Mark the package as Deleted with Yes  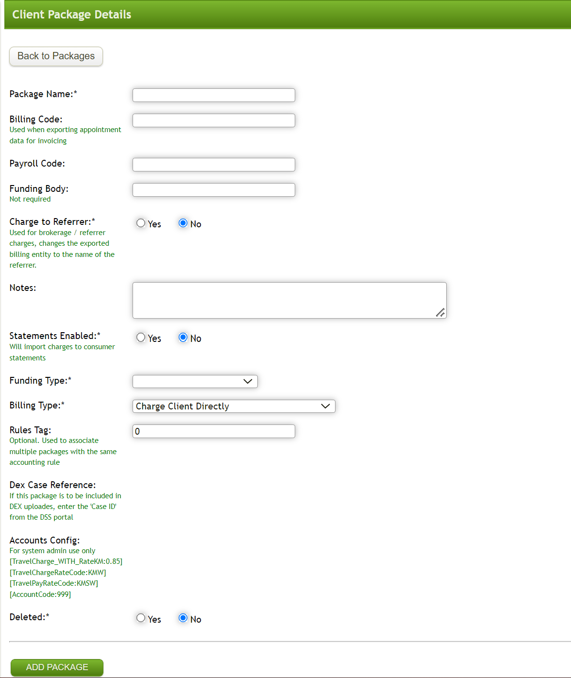coord(141,618)
